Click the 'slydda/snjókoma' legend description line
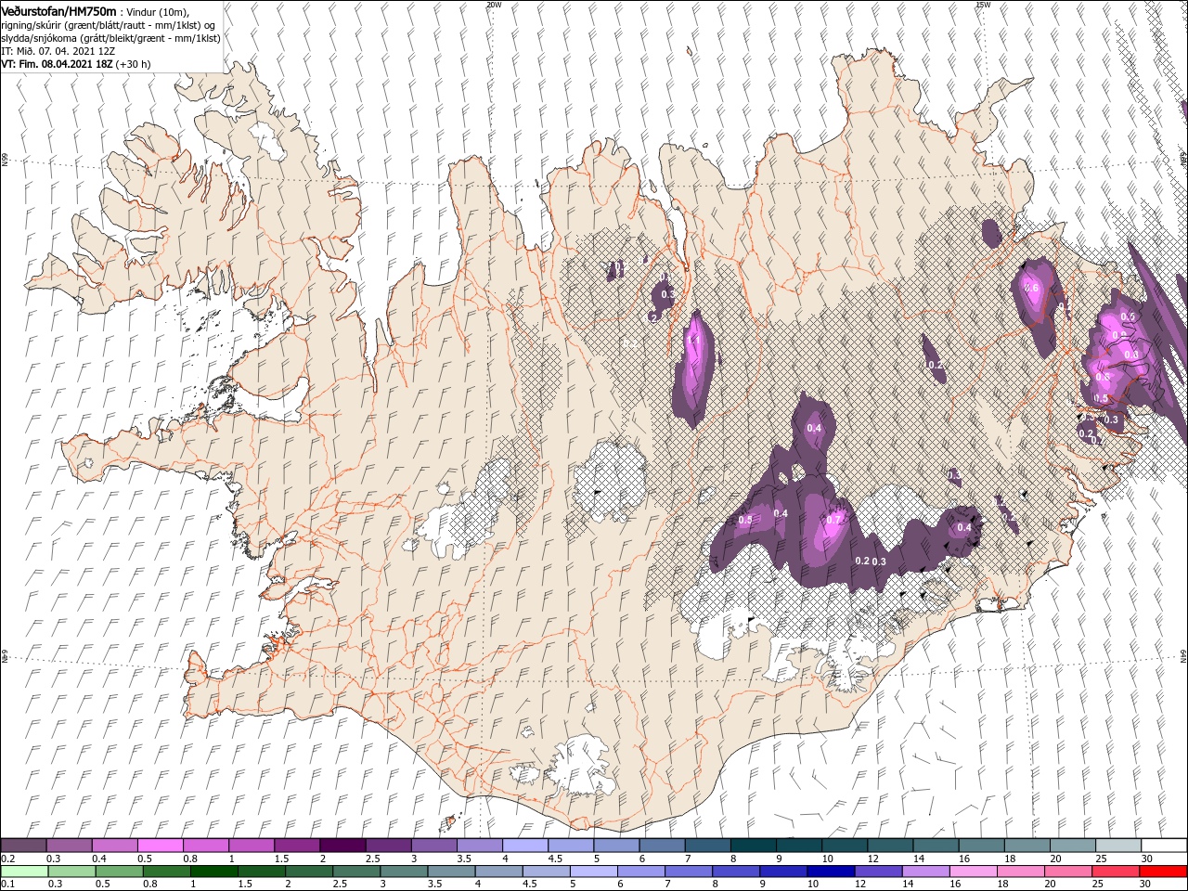 [x=110, y=38]
